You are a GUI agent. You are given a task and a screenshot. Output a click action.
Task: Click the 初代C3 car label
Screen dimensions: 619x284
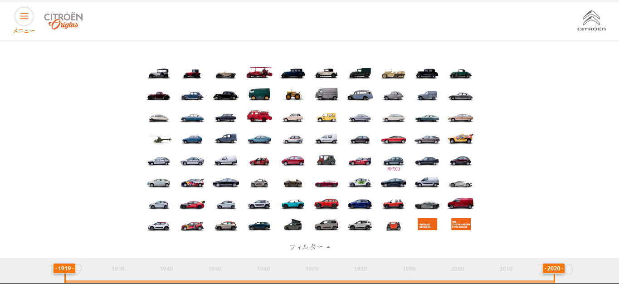[x=393, y=169]
